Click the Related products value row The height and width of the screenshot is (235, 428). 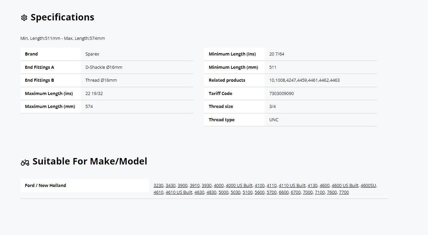290,80
